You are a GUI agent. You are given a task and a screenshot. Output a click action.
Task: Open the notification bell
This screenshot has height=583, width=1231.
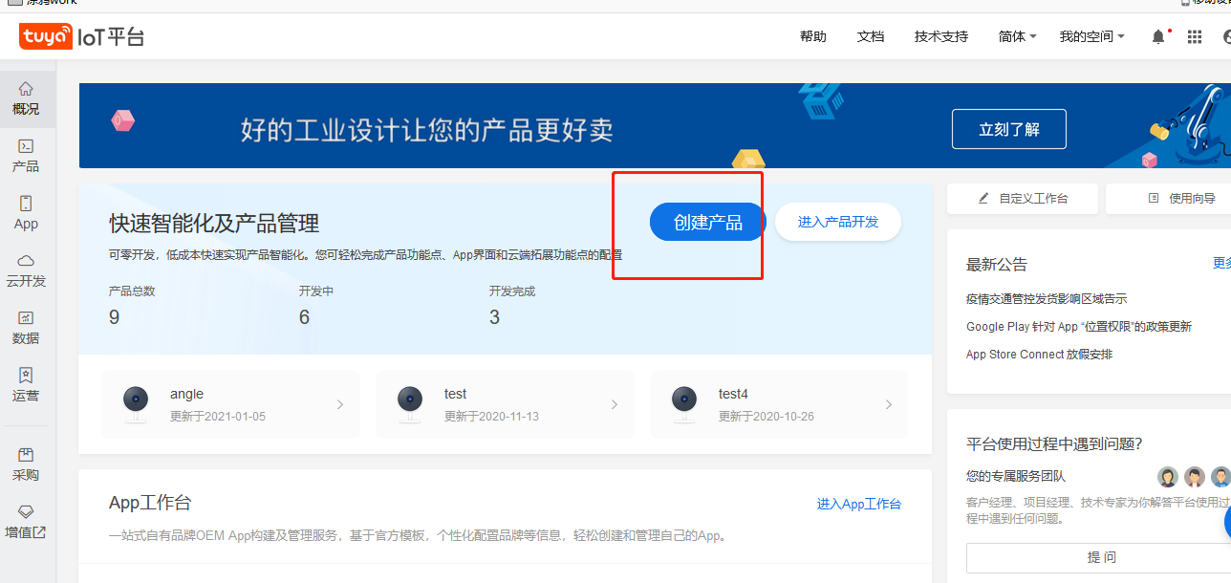[x=1156, y=36]
